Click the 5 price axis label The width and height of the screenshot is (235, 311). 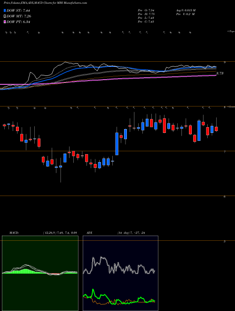coord(225,242)
